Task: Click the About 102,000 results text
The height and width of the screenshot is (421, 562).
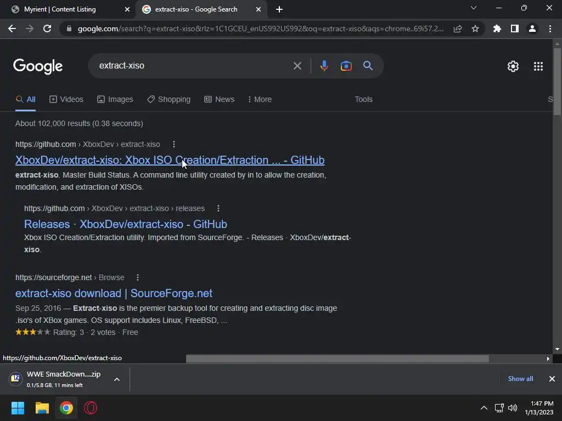Action: [79, 123]
